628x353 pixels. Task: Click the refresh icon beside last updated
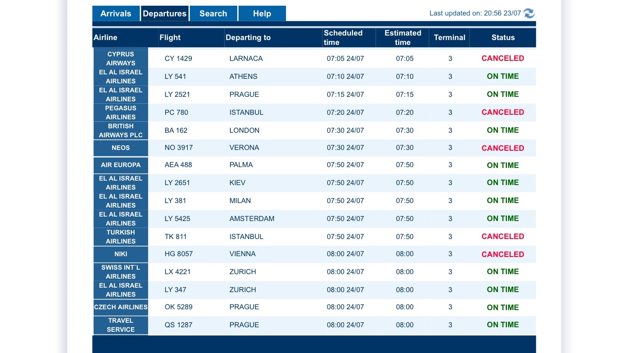(529, 13)
